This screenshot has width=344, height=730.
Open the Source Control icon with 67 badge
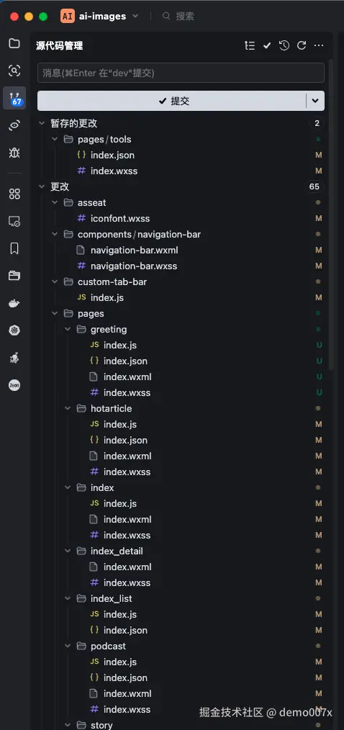pyautogui.click(x=14, y=98)
